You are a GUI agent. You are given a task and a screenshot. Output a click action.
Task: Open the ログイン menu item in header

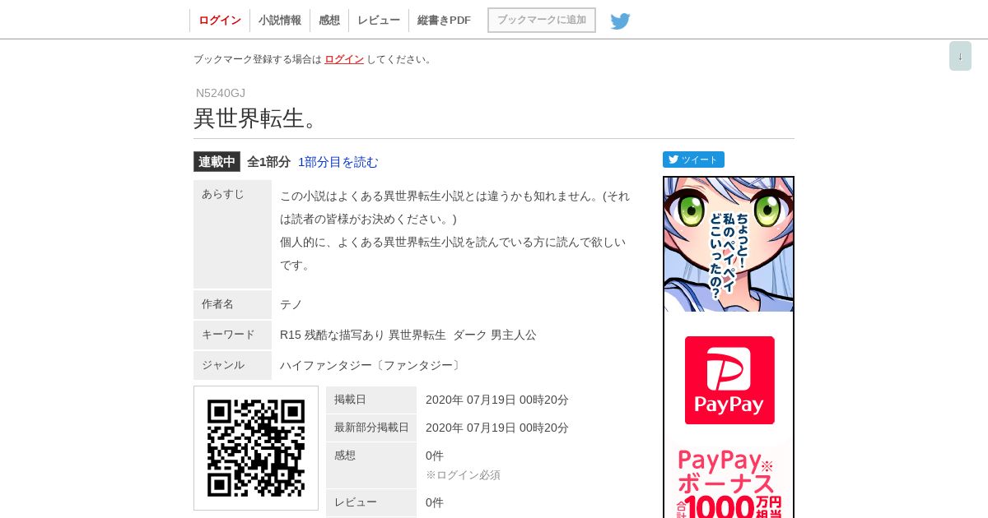[x=220, y=21]
